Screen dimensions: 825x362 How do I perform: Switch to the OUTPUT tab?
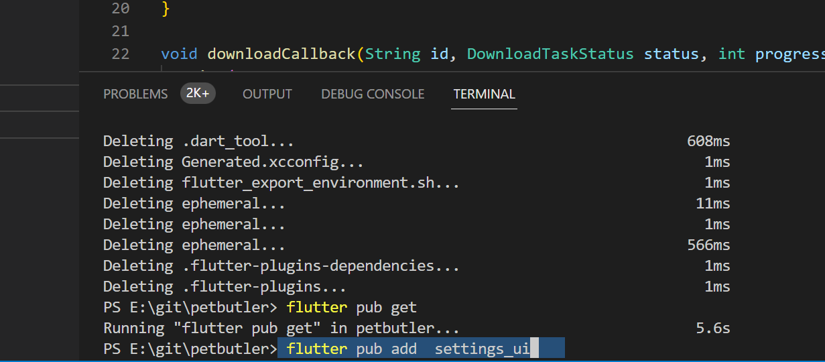(x=267, y=95)
